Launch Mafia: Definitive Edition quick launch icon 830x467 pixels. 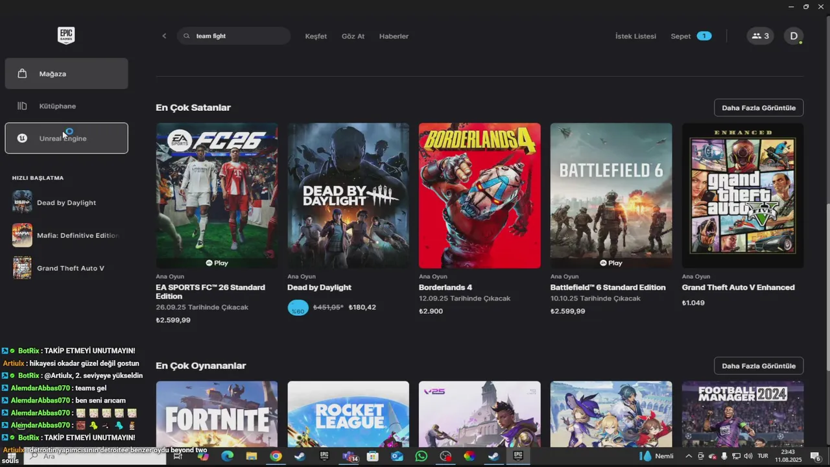tap(22, 235)
